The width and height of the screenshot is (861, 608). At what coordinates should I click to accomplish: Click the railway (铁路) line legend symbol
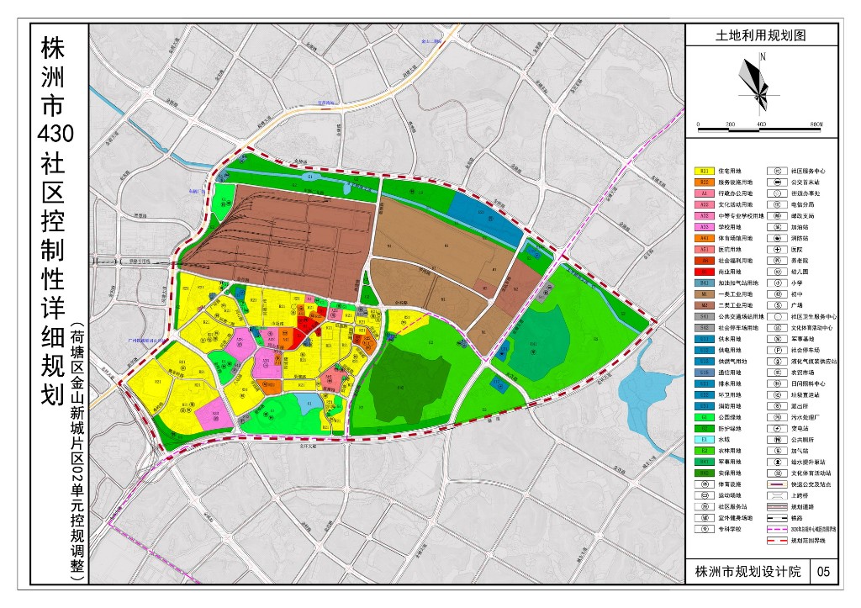click(778, 519)
